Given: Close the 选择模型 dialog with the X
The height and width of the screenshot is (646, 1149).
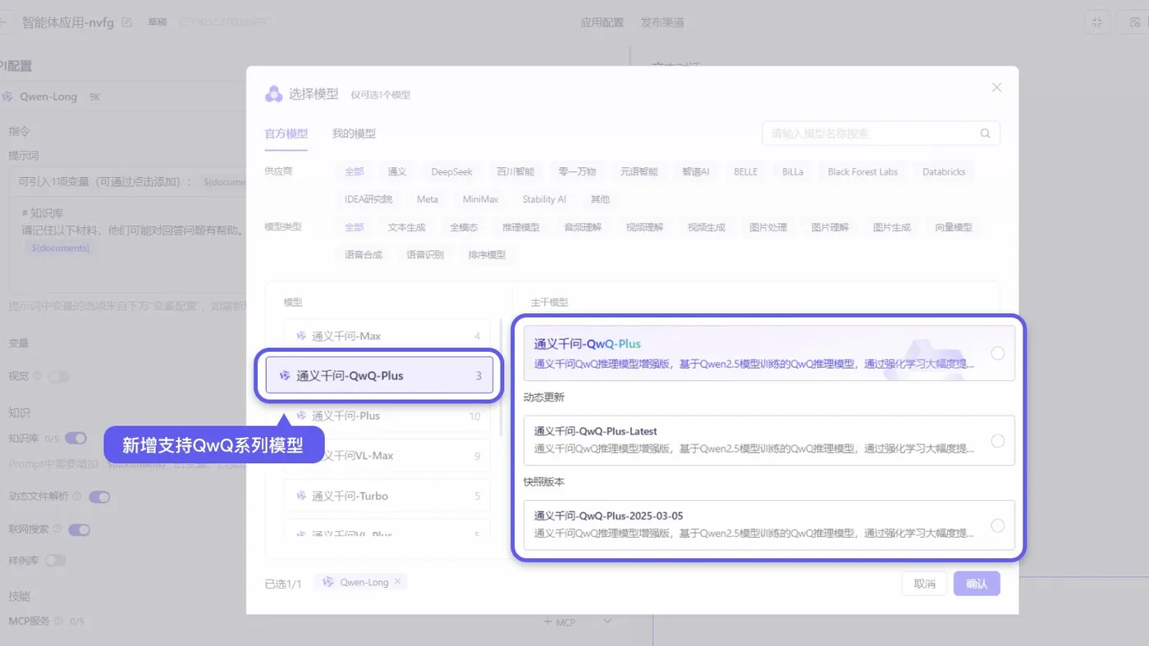Looking at the screenshot, I should coord(996,87).
